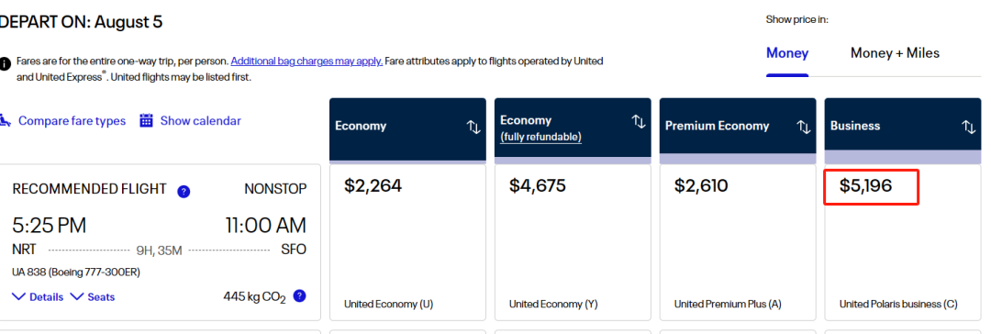Select the $2,264 United Economy fare
The height and width of the screenshot is (334, 991).
[x=407, y=242]
